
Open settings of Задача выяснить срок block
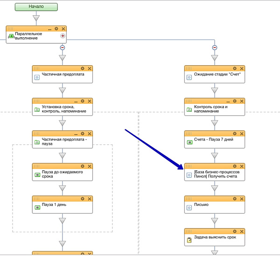pyautogui.click(x=235, y=231)
